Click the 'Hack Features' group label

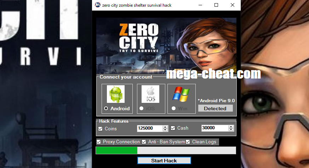click(x=114, y=121)
